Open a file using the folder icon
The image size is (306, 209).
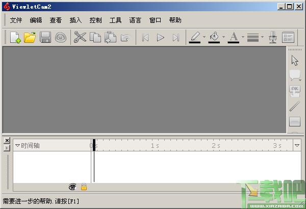point(30,37)
